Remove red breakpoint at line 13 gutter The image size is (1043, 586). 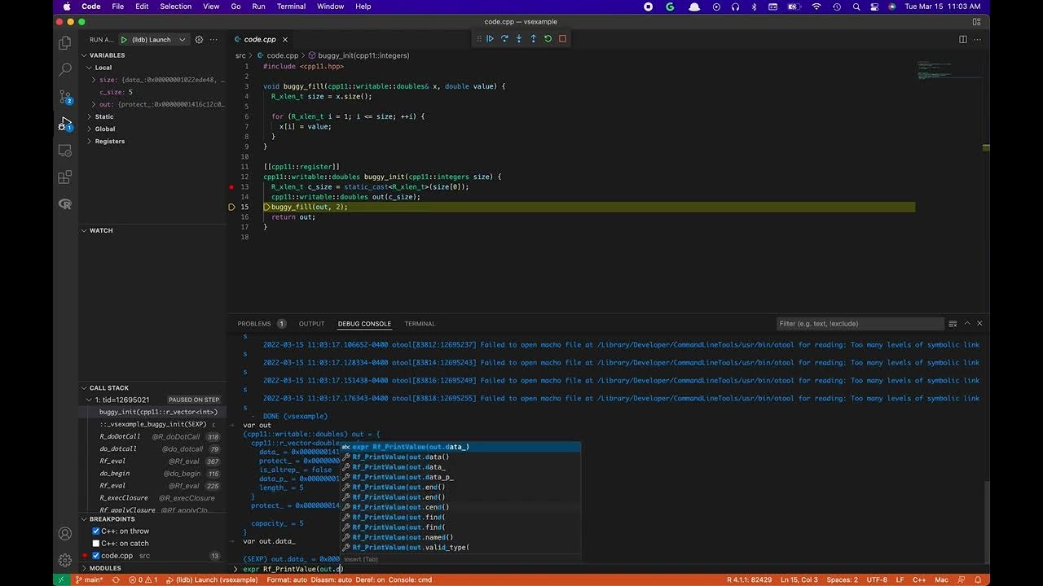click(232, 187)
